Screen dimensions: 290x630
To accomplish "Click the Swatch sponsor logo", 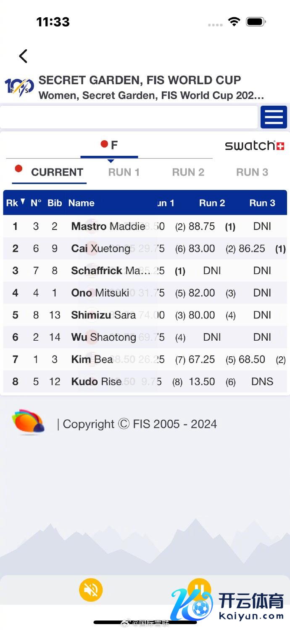I will click(x=255, y=146).
